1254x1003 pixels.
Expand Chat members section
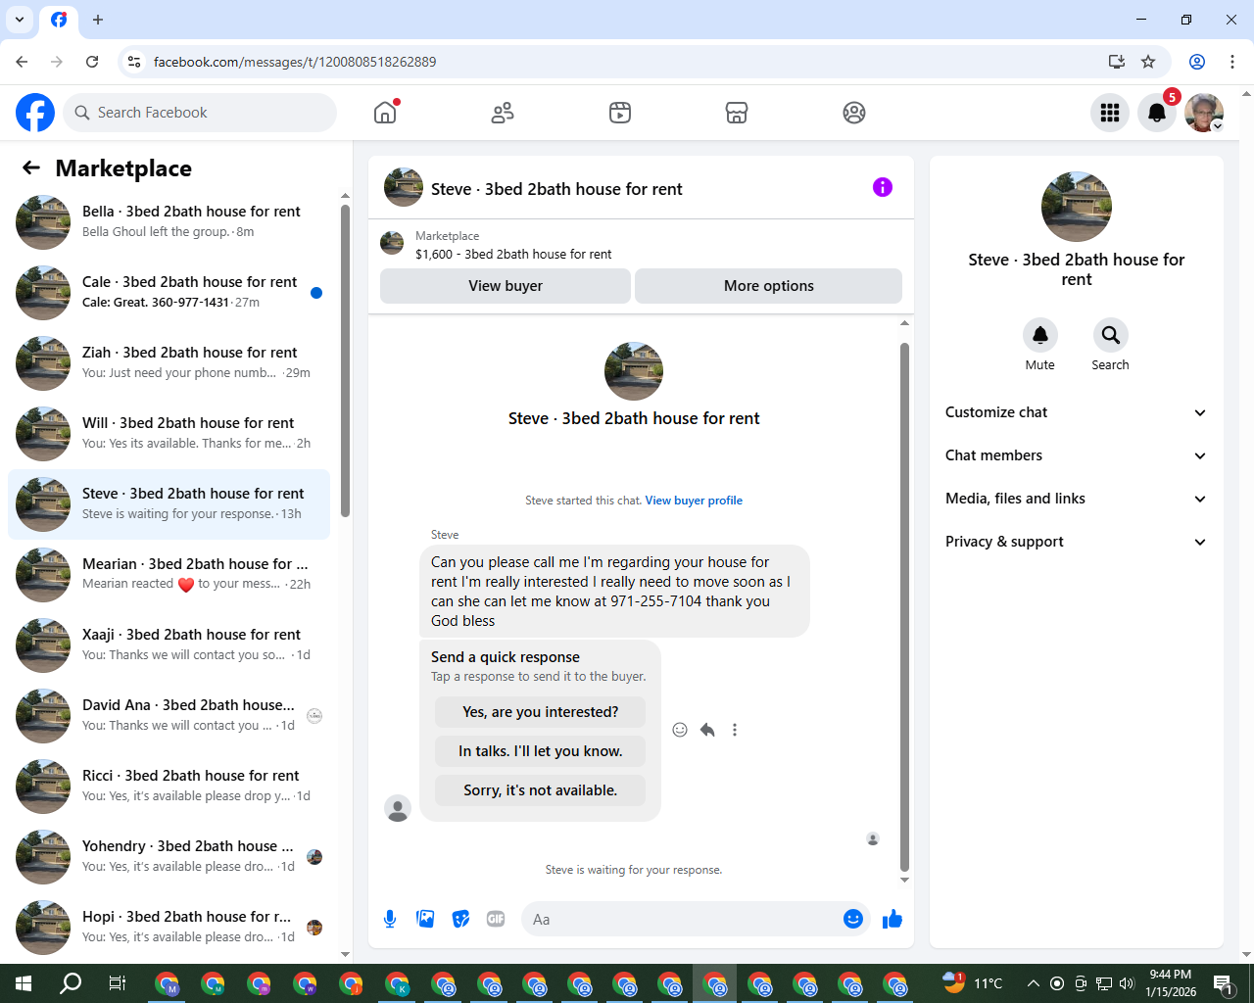coord(1076,455)
